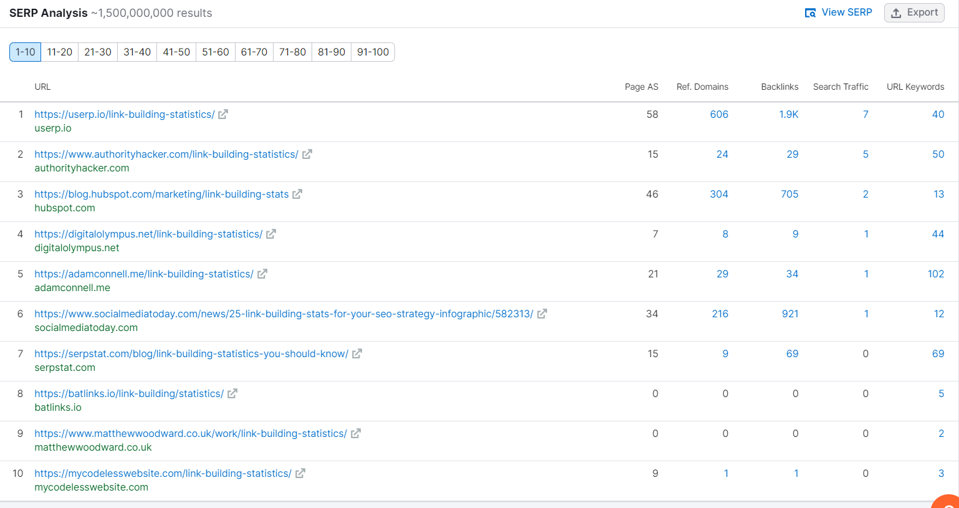Screen dimensions: 959x508
Task: Click 304 referring domains for hubspot.com
Action: pyautogui.click(x=719, y=194)
